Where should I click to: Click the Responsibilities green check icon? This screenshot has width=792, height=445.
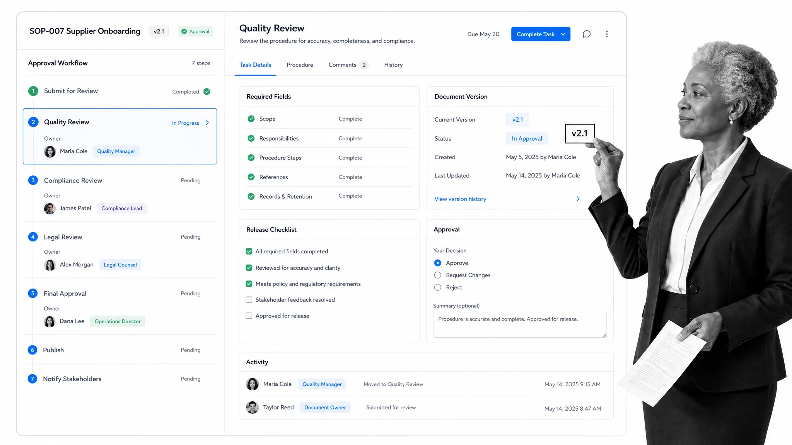tap(251, 138)
